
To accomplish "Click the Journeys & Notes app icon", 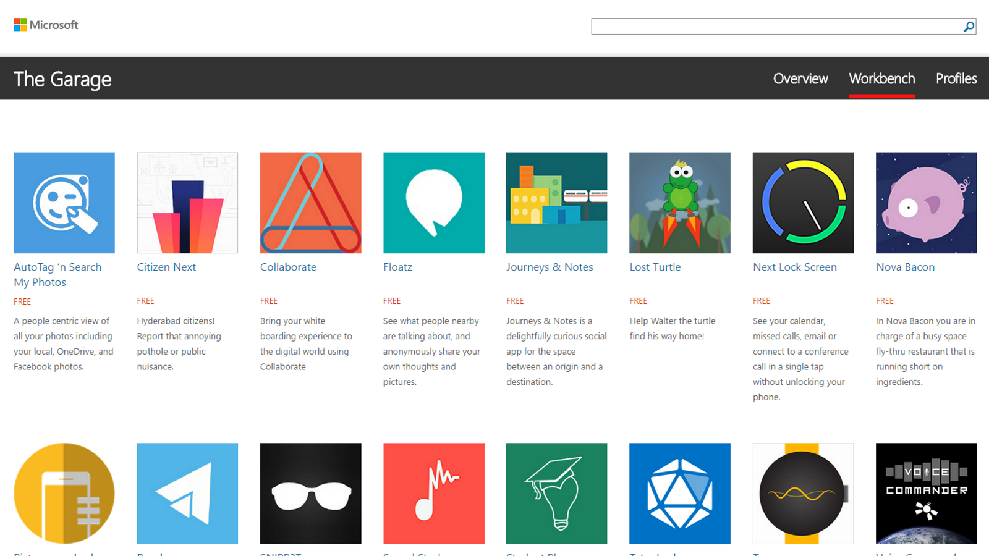I will click(556, 203).
